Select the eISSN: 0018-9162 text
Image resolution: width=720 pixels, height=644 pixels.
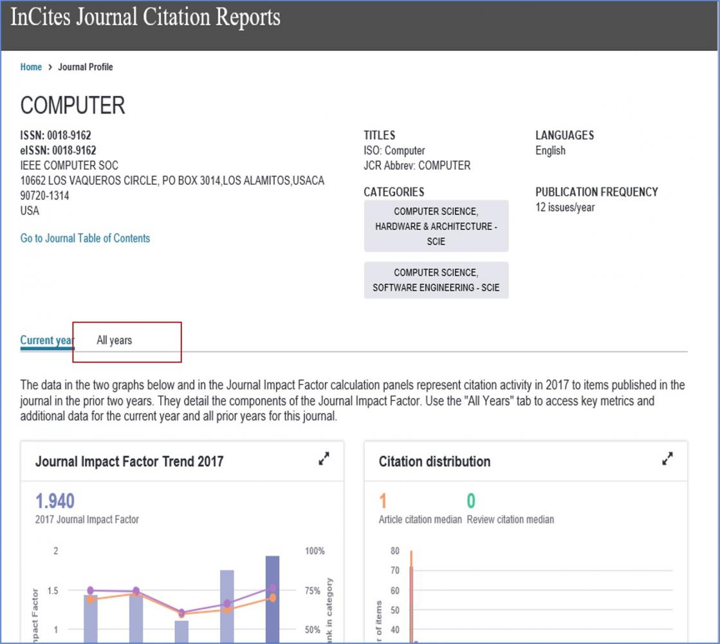[x=59, y=150]
